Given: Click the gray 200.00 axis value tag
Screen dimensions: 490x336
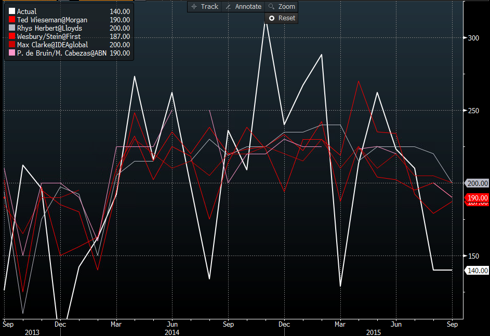Looking at the screenshot, I should click(478, 183).
